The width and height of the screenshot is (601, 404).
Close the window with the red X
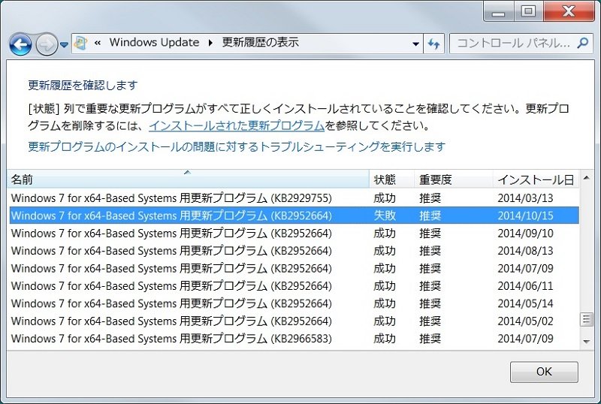pyautogui.click(x=569, y=11)
